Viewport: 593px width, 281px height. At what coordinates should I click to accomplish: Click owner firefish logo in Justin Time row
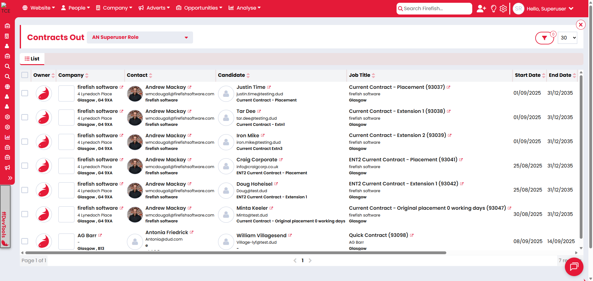coord(44,93)
